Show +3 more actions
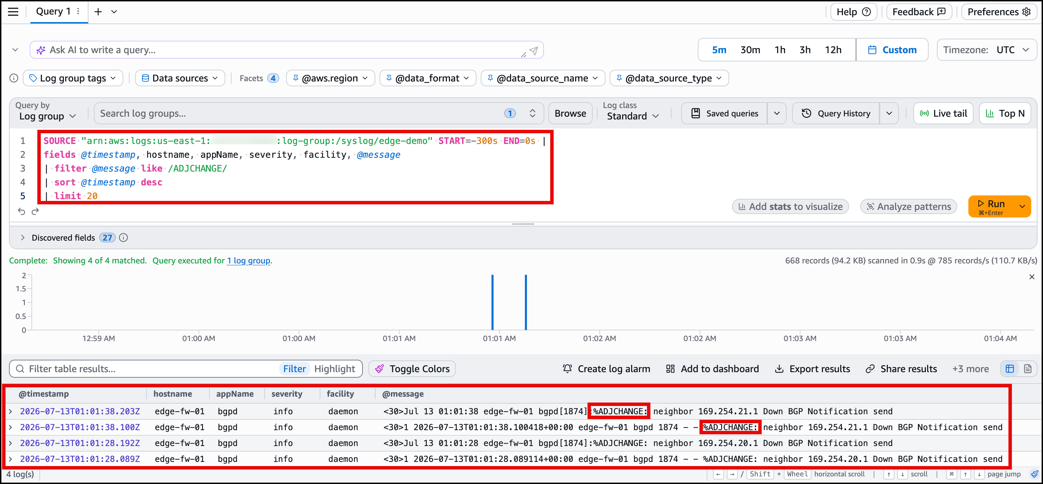Image resolution: width=1043 pixels, height=484 pixels. click(970, 369)
